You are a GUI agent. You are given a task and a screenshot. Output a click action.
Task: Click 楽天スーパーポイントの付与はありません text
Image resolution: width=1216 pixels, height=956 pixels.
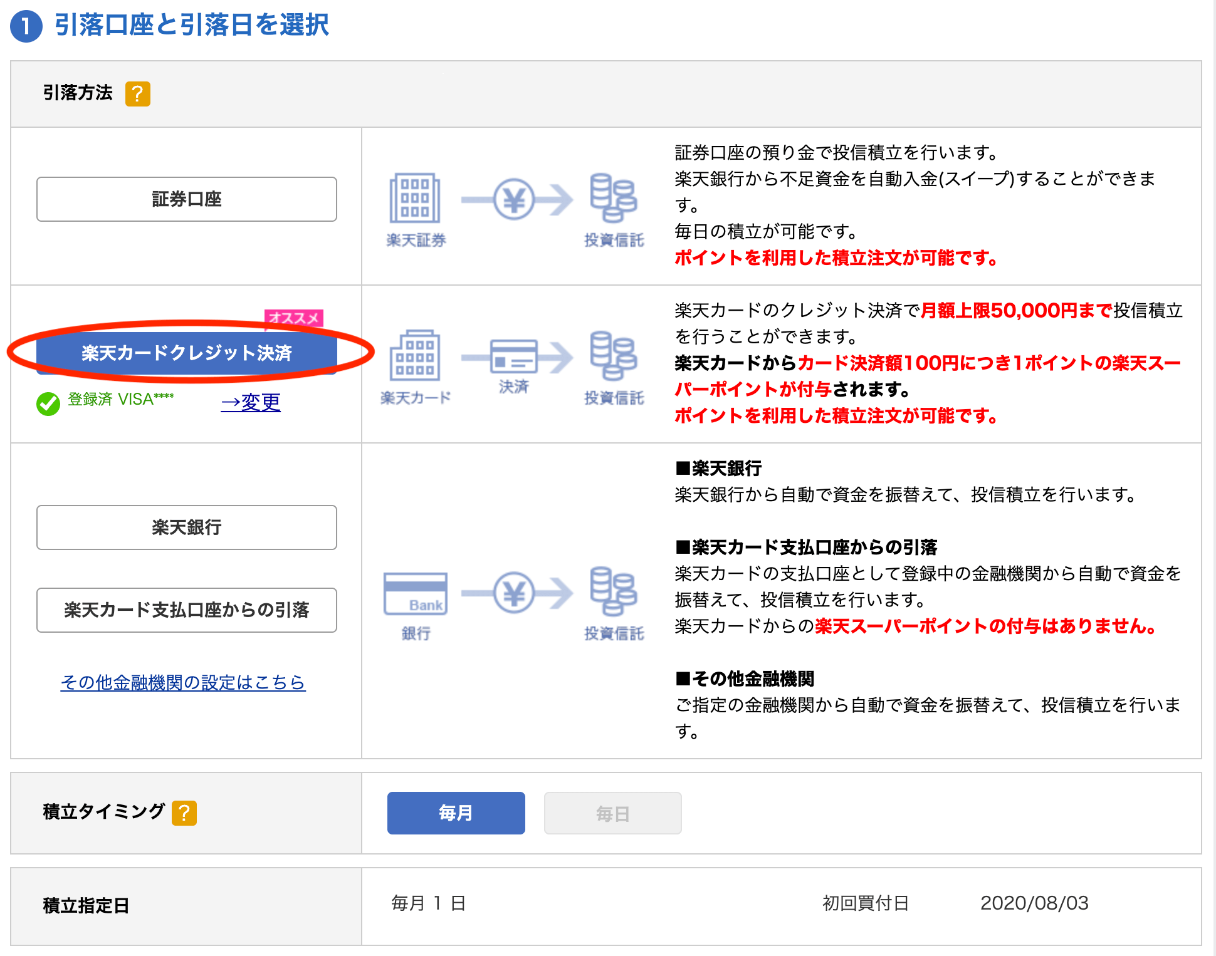[985, 626]
